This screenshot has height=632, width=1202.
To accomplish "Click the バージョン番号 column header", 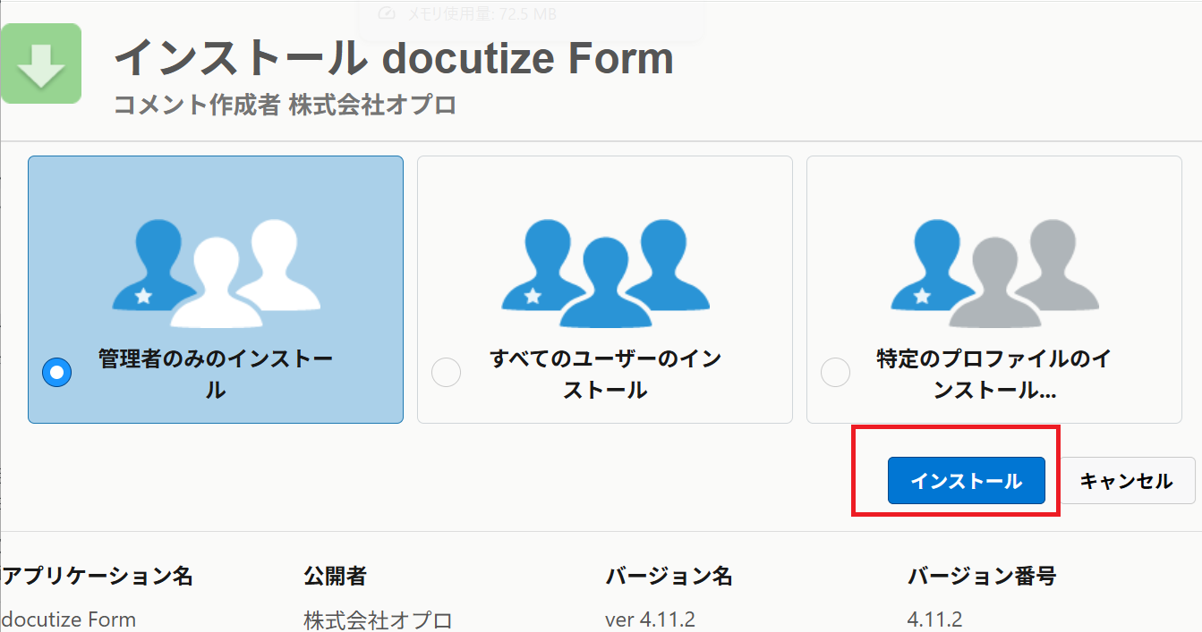I will pyautogui.click(x=981, y=577).
